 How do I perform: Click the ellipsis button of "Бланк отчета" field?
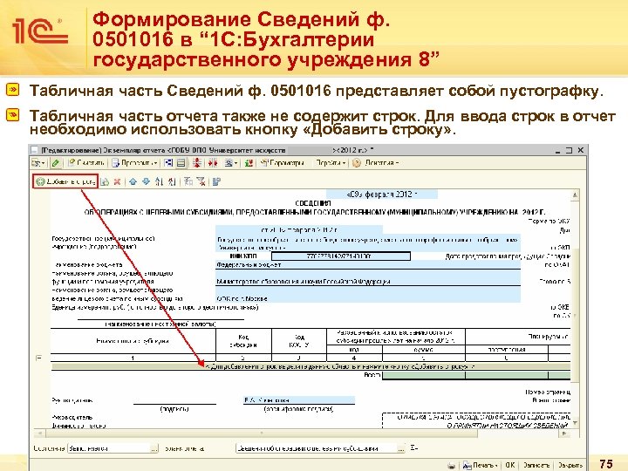point(401,448)
